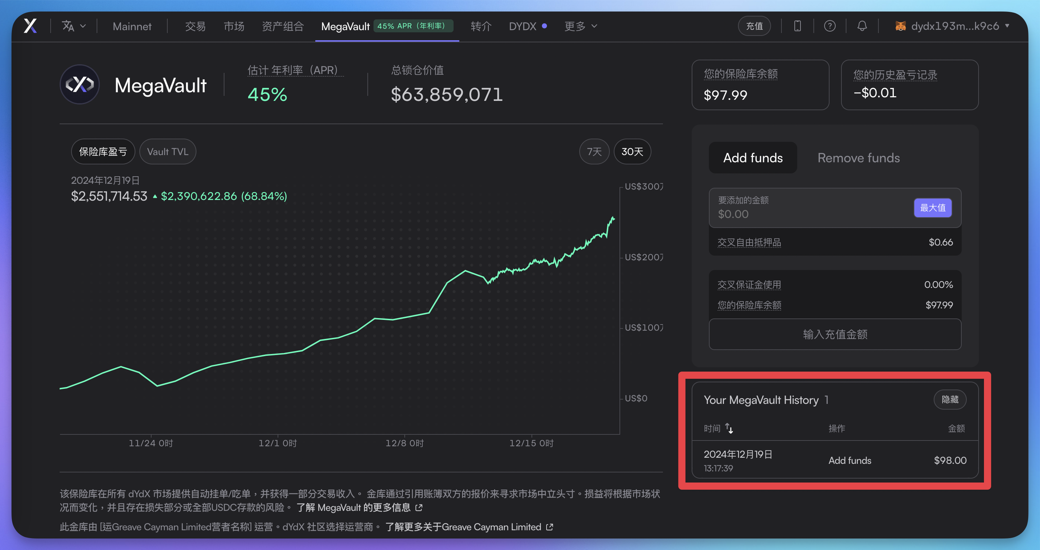This screenshot has height=550, width=1040.
Task: Switch to the Remove funds tab
Action: click(x=859, y=158)
